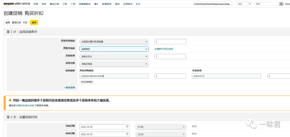Click the 创建新的商品选择 link
Viewport: 290px width, 137px height.
(x=164, y=49)
